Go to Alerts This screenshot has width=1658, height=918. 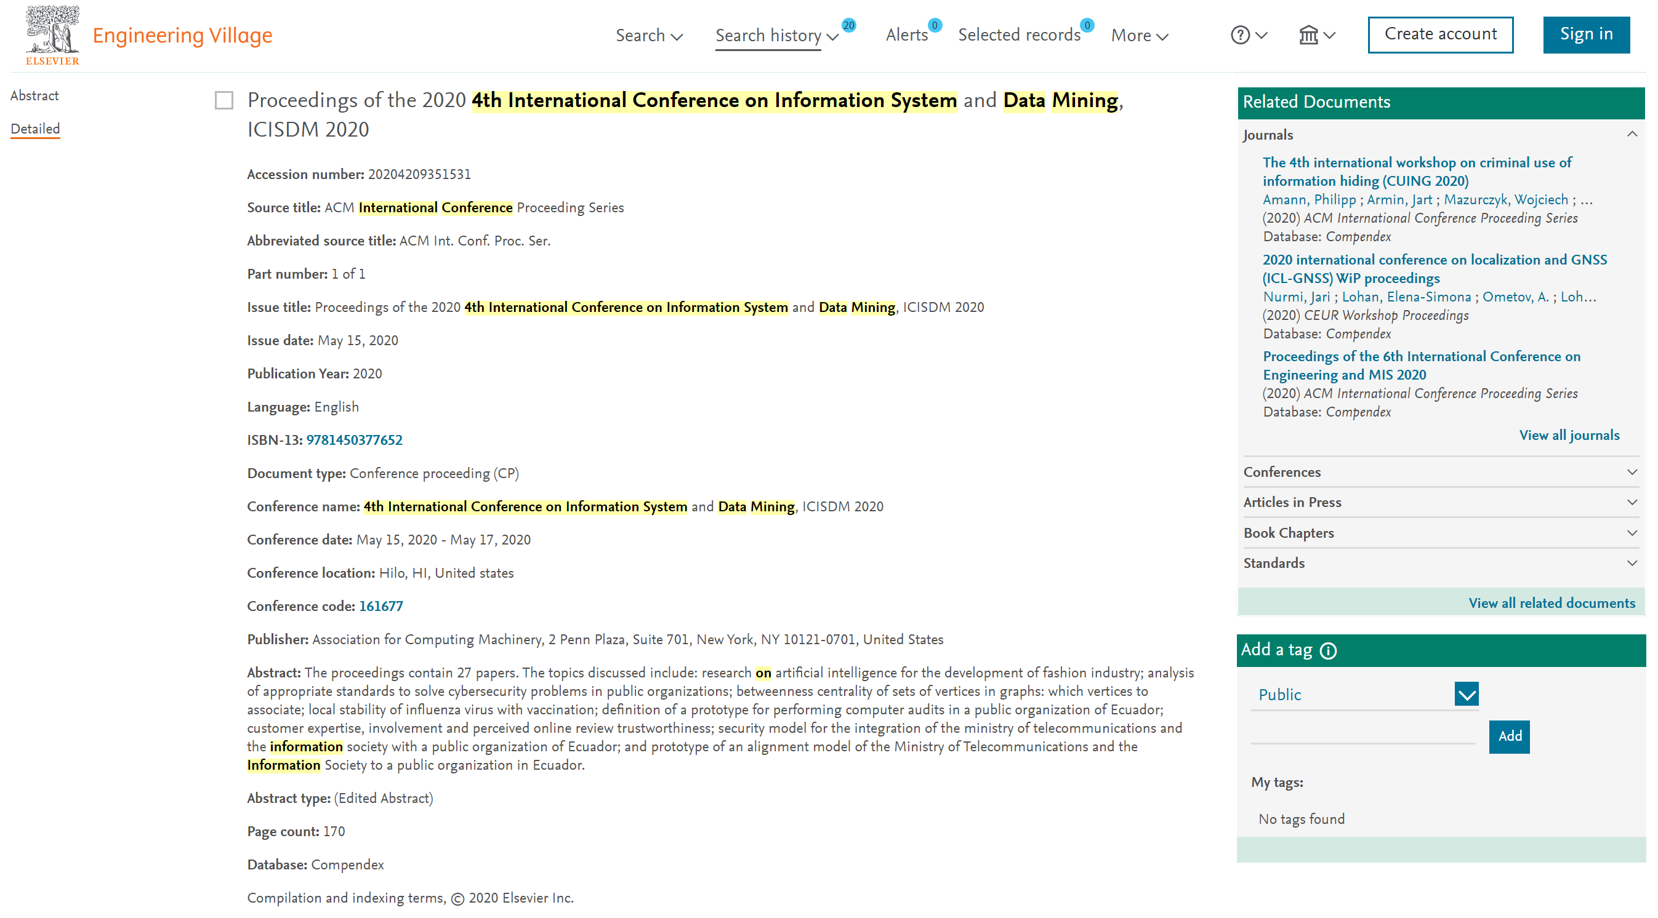tap(906, 36)
